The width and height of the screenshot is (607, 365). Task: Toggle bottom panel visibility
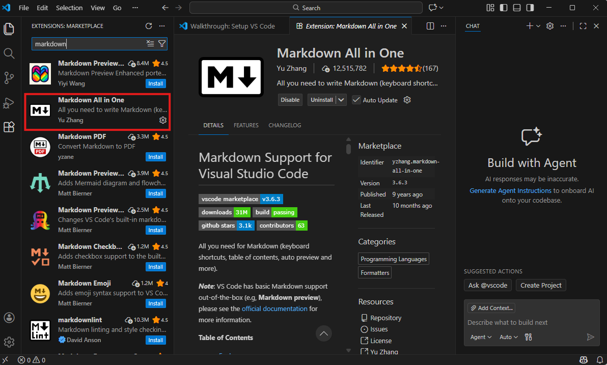(517, 8)
